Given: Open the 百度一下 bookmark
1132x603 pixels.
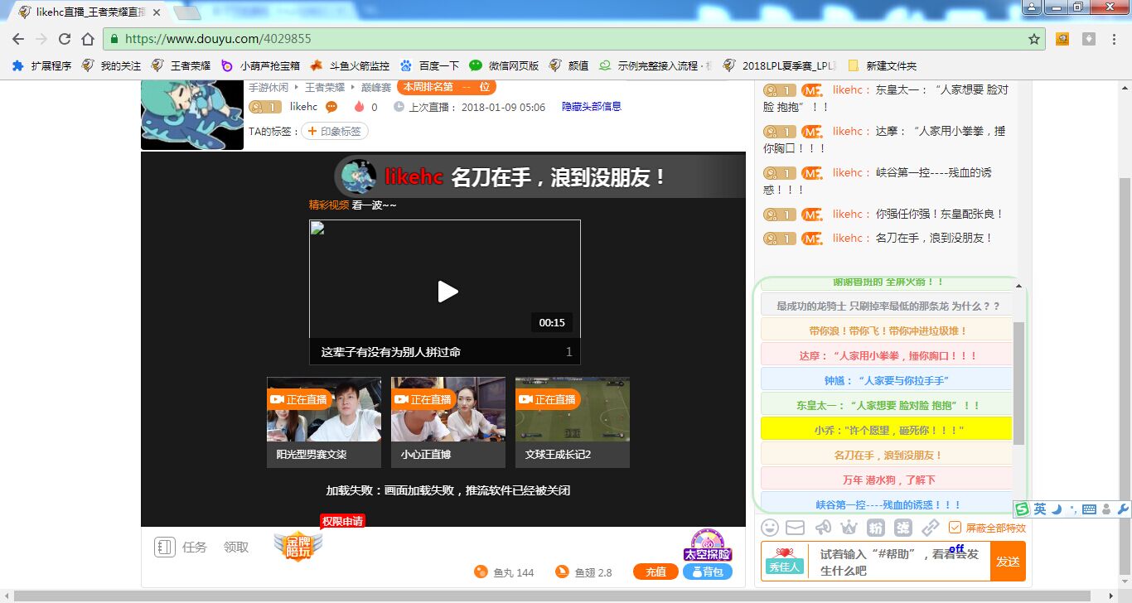Looking at the screenshot, I should pyautogui.click(x=429, y=65).
